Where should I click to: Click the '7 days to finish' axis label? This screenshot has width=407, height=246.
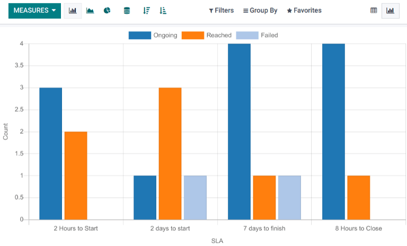(x=264, y=229)
